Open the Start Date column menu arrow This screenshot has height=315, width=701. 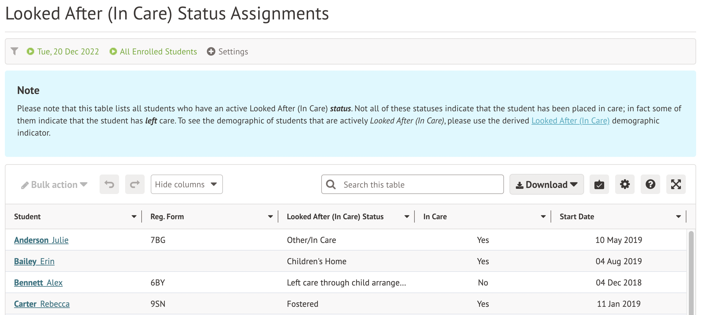click(678, 217)
